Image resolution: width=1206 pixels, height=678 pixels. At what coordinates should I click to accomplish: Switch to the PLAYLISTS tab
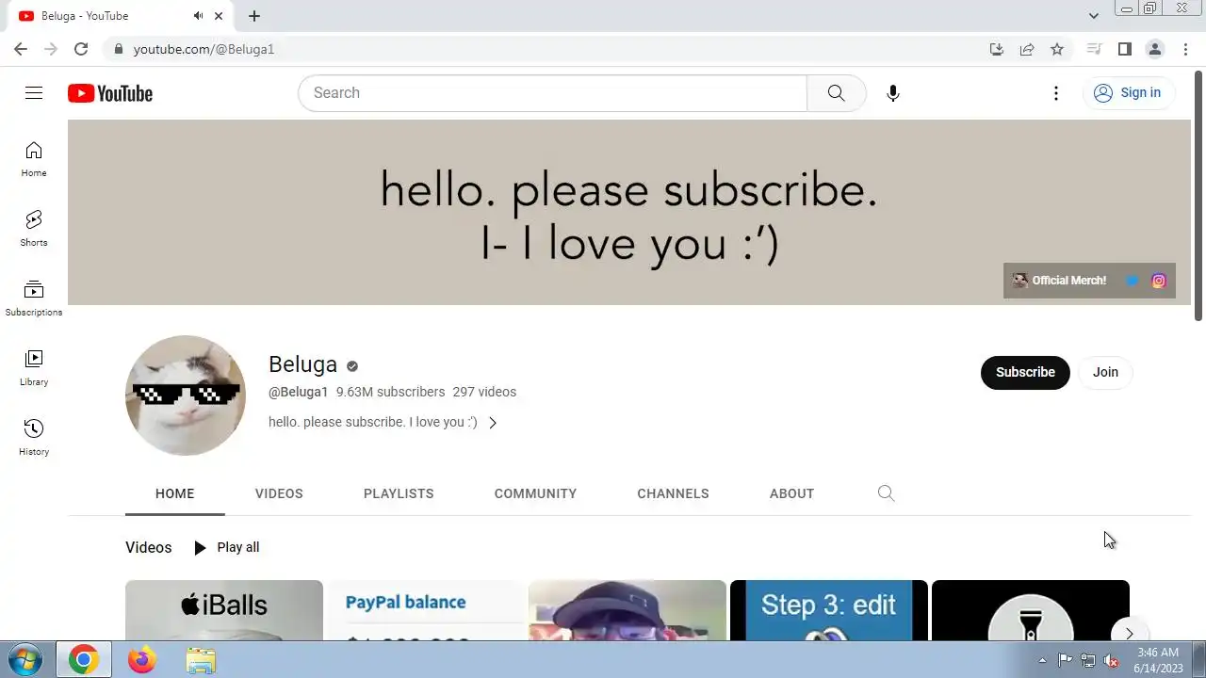point(399,493)
